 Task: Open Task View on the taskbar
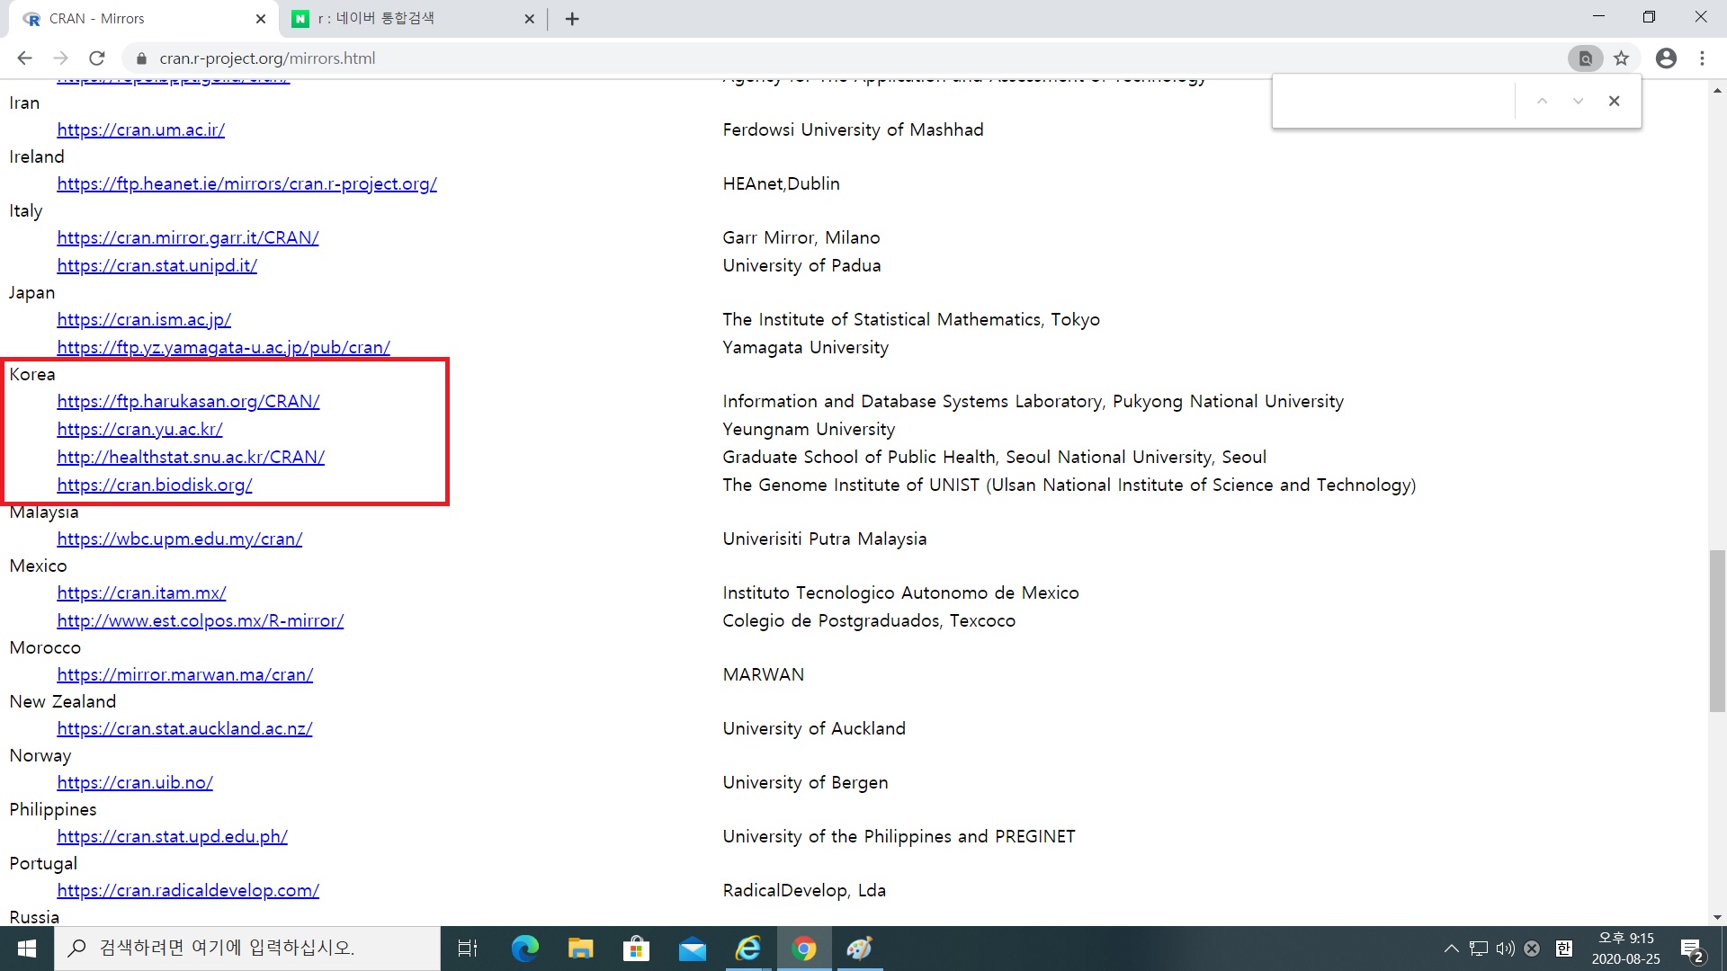pyautogui.click(x=468, y=949)
